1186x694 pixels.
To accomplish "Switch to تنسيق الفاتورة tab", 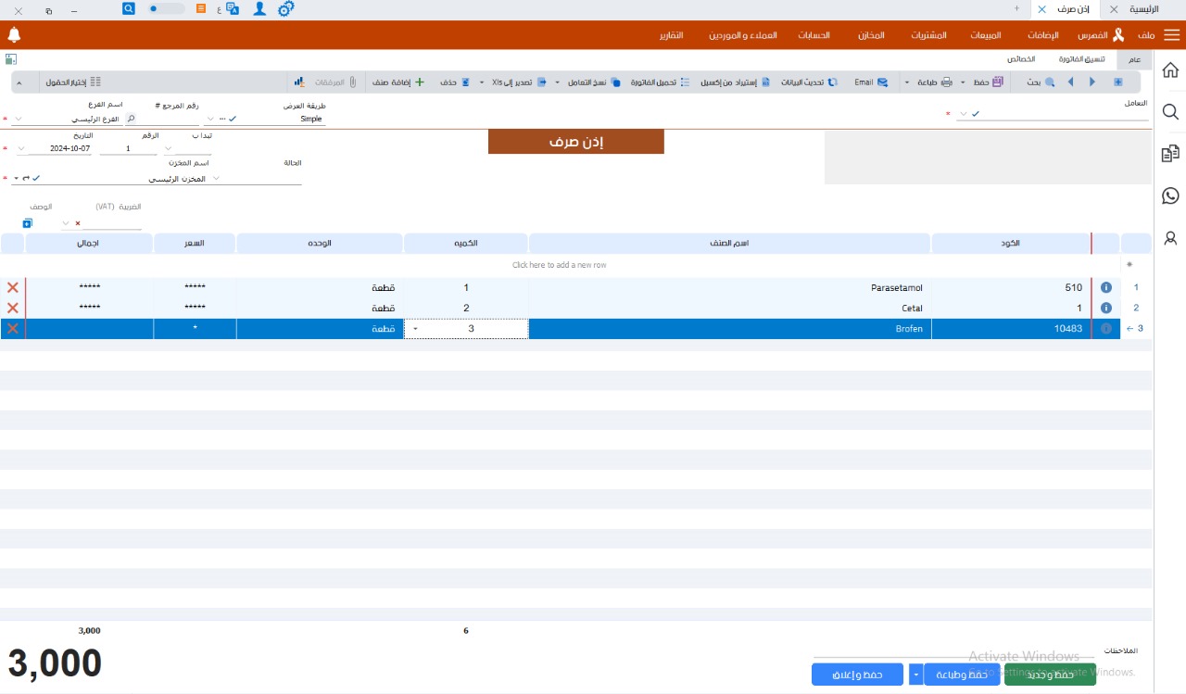I will [x=1082, y=59].
